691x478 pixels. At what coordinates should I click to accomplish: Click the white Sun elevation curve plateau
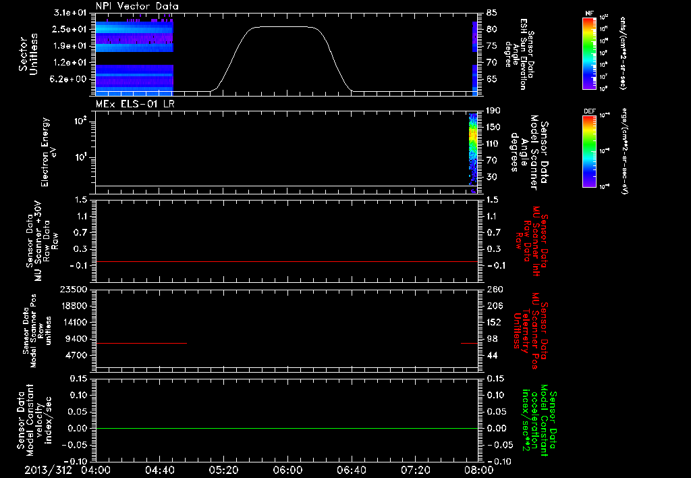284,27
